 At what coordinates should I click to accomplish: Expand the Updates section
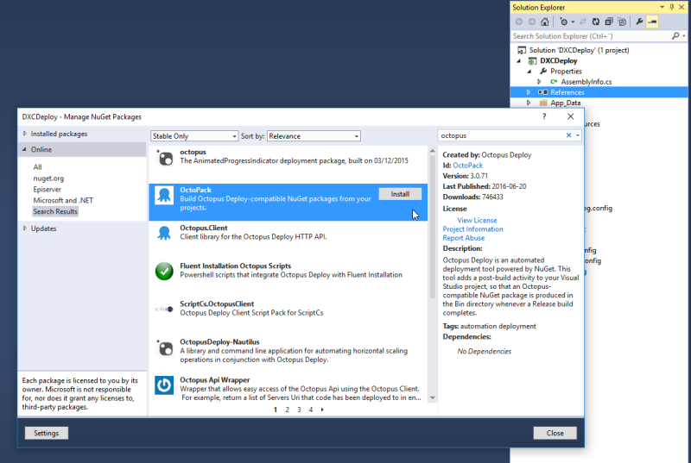pos(24,228)
